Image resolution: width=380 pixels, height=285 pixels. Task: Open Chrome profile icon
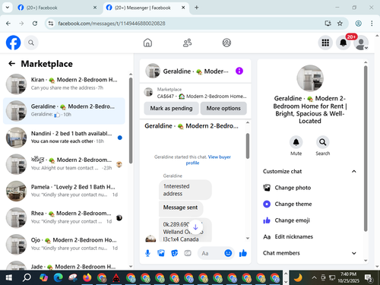point(358,24)
